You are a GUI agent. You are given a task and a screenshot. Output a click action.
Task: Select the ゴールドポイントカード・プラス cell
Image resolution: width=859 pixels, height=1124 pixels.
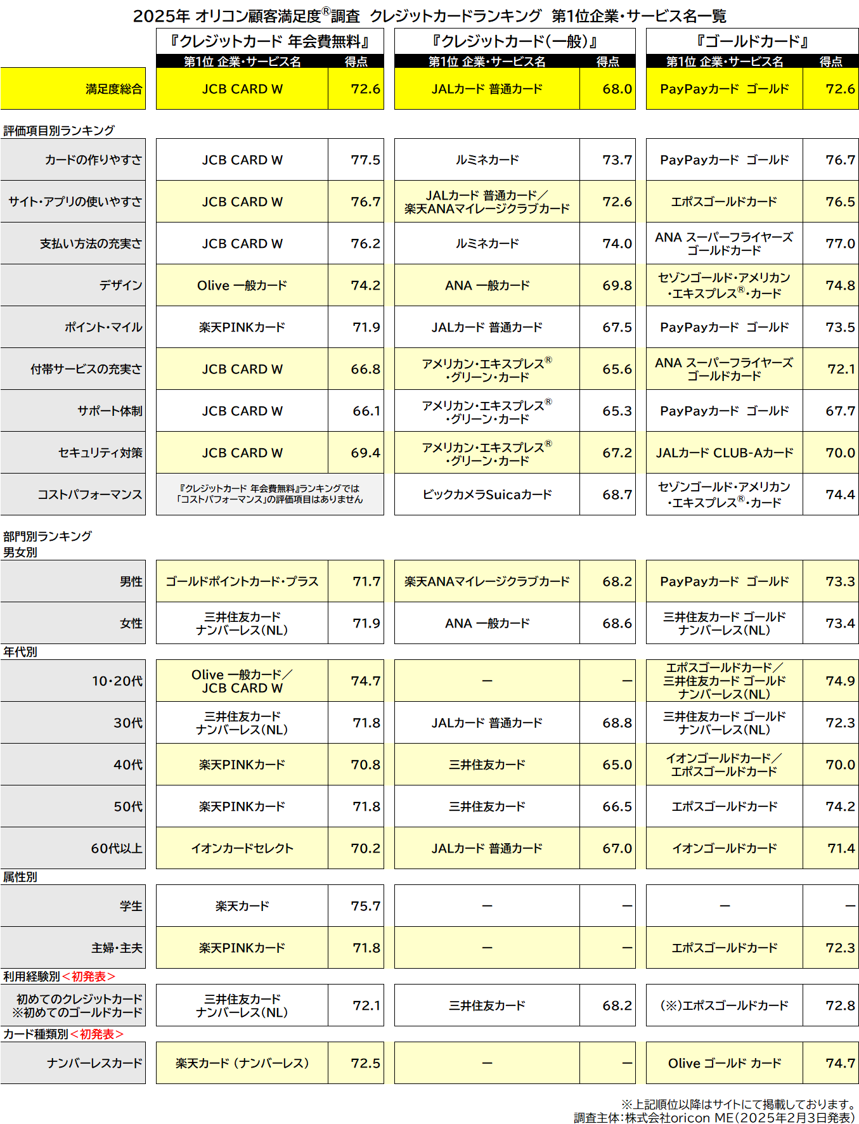(x=242, y=581)
